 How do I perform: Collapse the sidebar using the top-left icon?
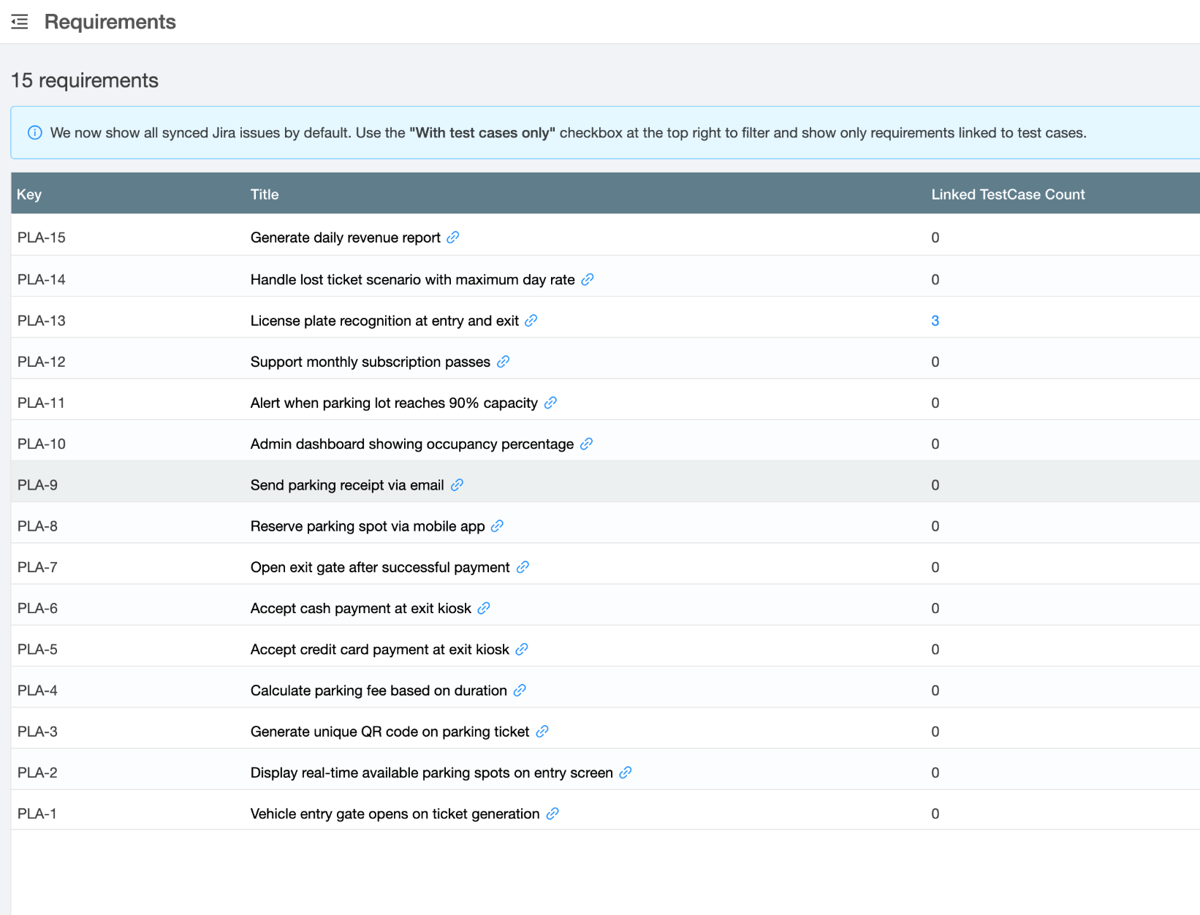[19, 22]
